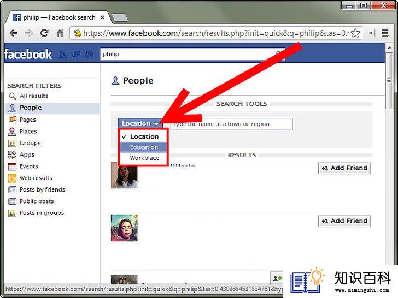Open the browser home page icon
The width and height of the screenshot is (398, 298).
point(60,33)
